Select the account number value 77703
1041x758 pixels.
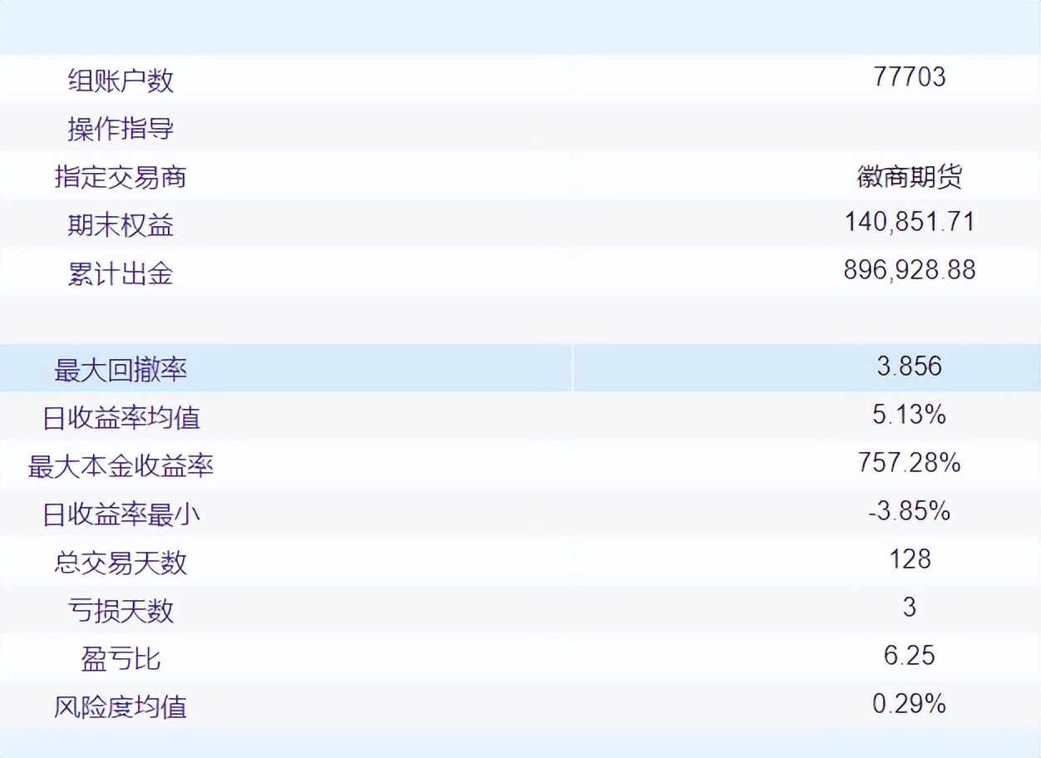coord(911,78)
